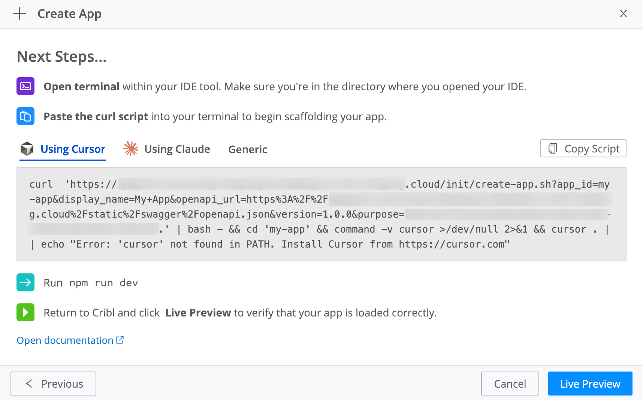Click the Cursor cube logo icon

pyautogui.click(x=27, y=149)
